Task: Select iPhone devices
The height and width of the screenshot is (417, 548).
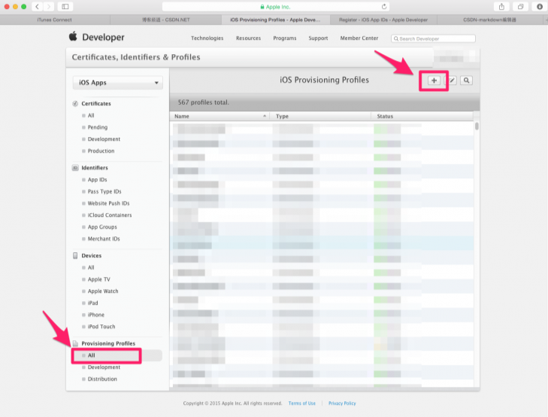Action: (x=95, y=315)
